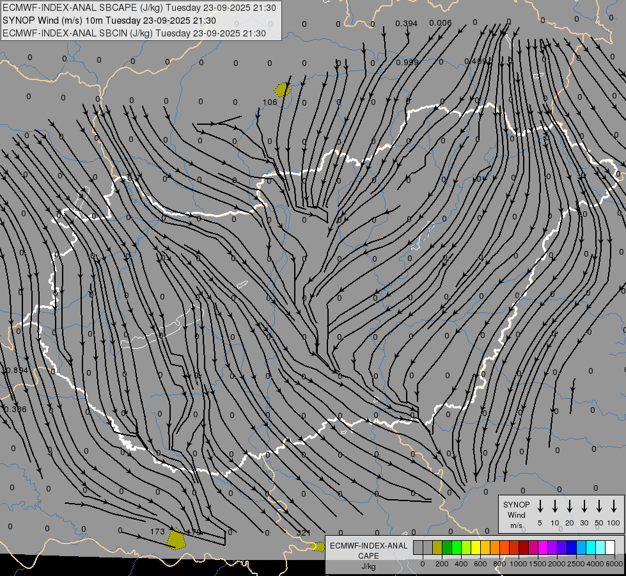Click the 50 m/s arrow in SYNOP Wind legend
This screenshot has width=626, height=576.
[599, 506]
